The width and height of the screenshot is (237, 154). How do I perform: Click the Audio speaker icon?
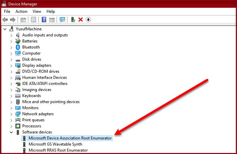point(18,35)
